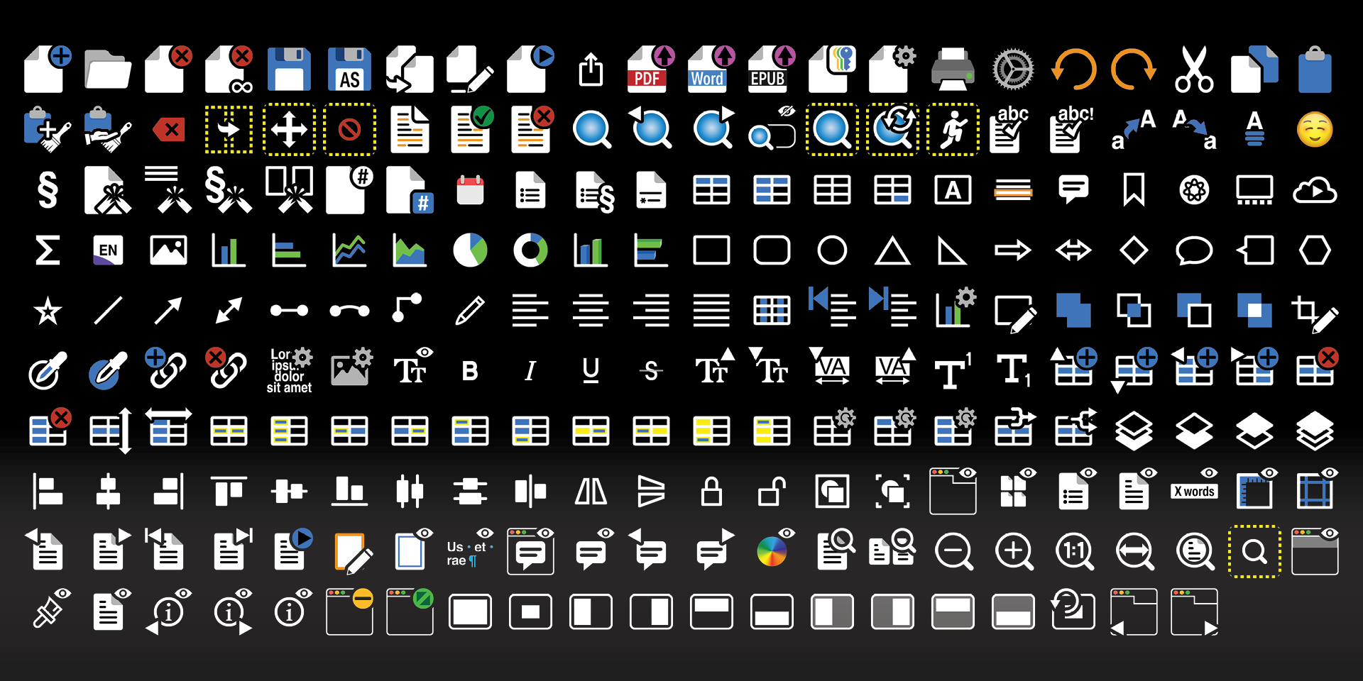Screen dimensions: 1363x681
Task: Click the Export to PDF icon
Action: pyautogui.click(x=651, y=69)
